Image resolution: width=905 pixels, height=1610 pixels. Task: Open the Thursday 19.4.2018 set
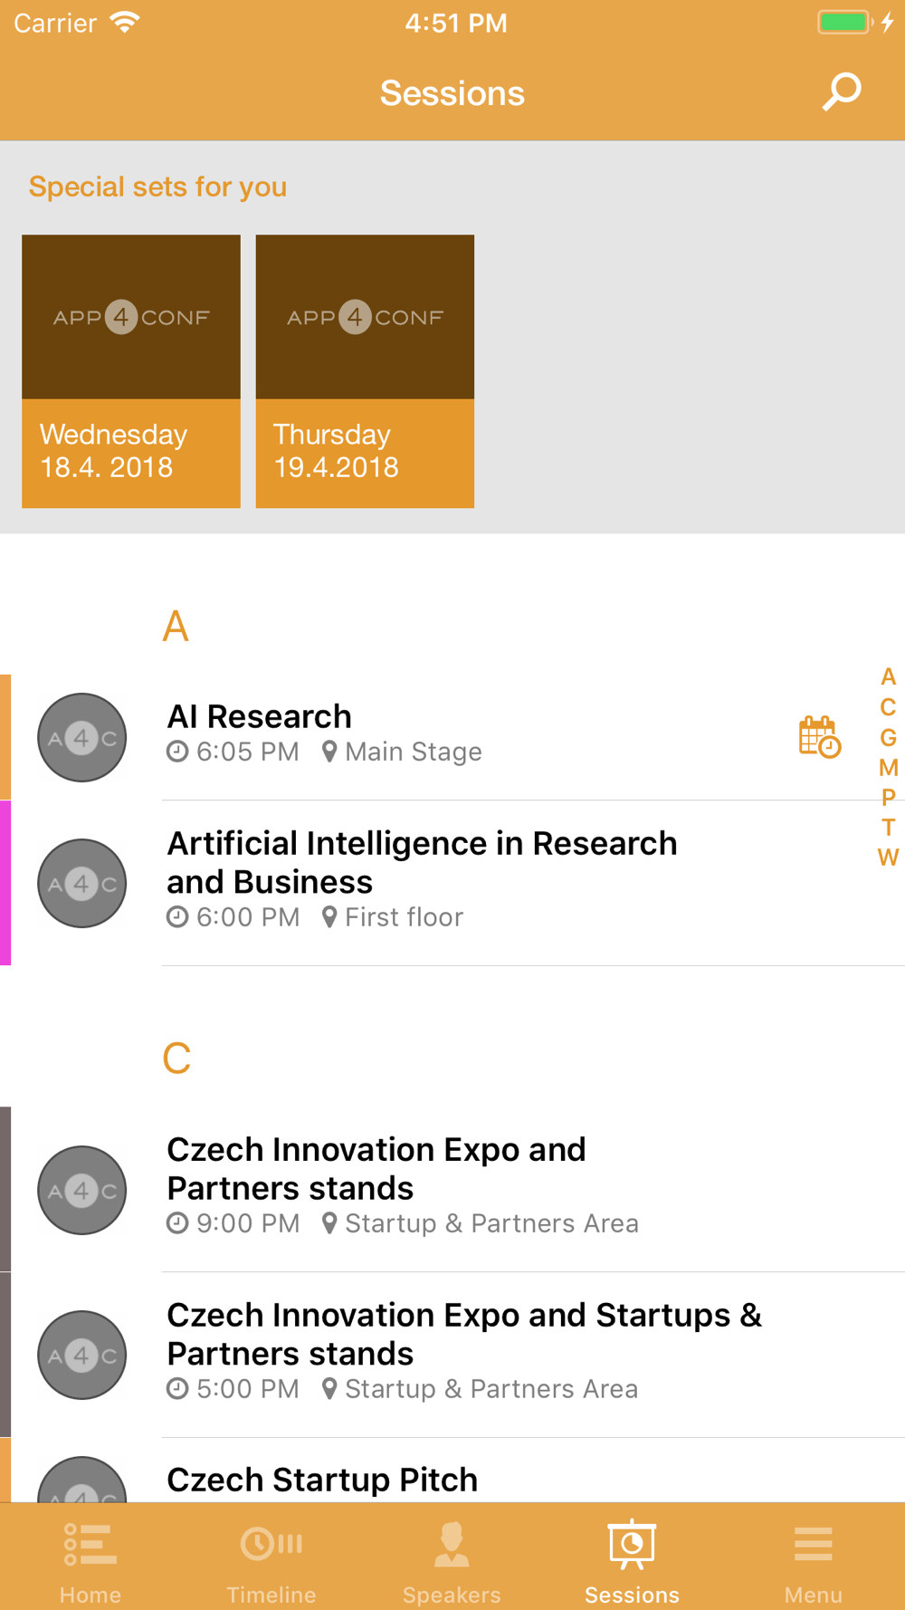pos(365,371)
